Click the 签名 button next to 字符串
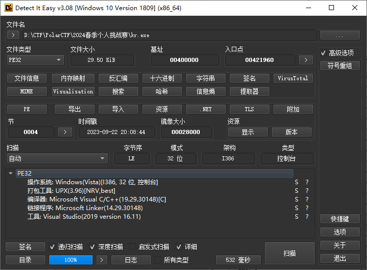This screenshot has height=270, width=367. click(x=250, y=78)
